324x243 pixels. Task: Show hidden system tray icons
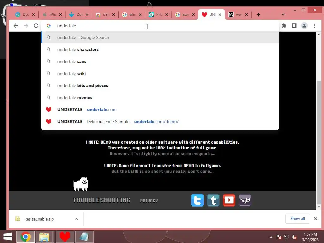click(x=271, y=237)
